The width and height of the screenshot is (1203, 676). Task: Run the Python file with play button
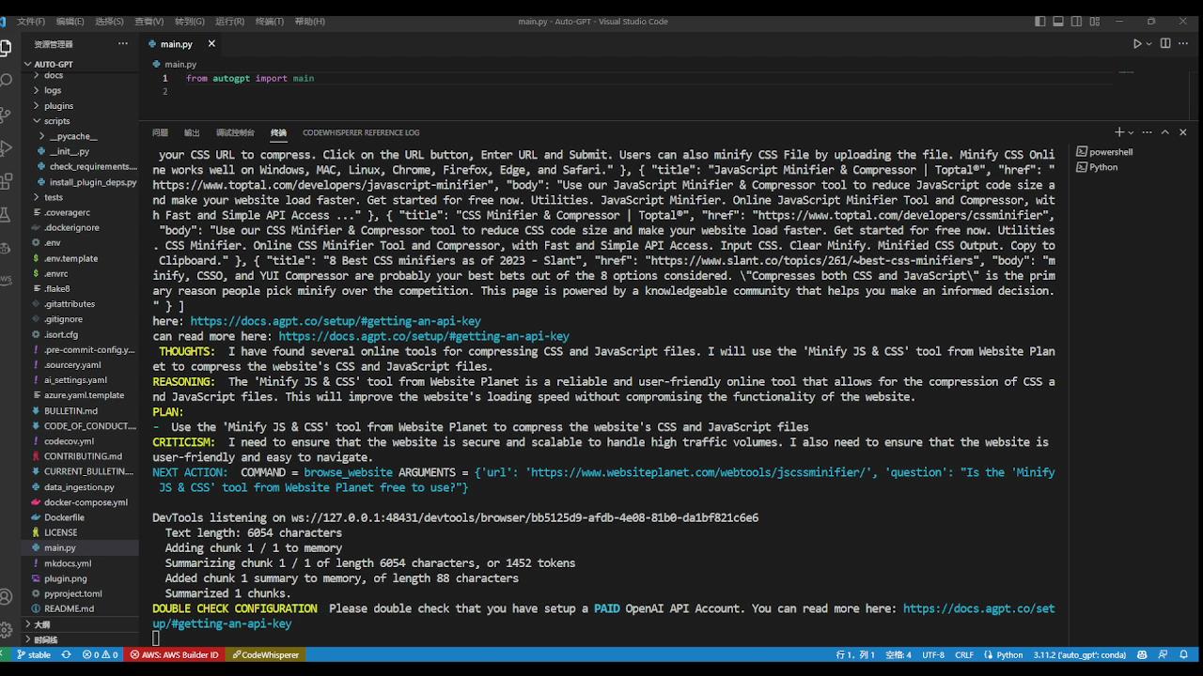coord(1136,43)
